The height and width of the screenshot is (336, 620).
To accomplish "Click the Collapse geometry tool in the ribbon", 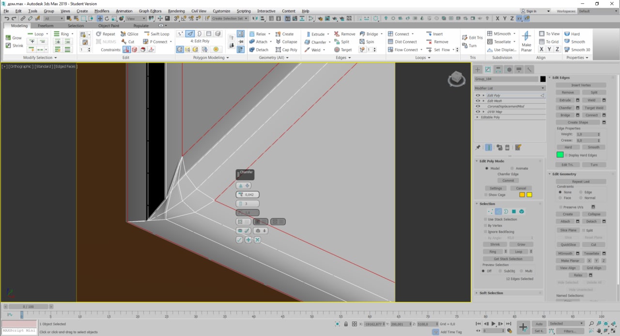I will [x=286, y=42].
